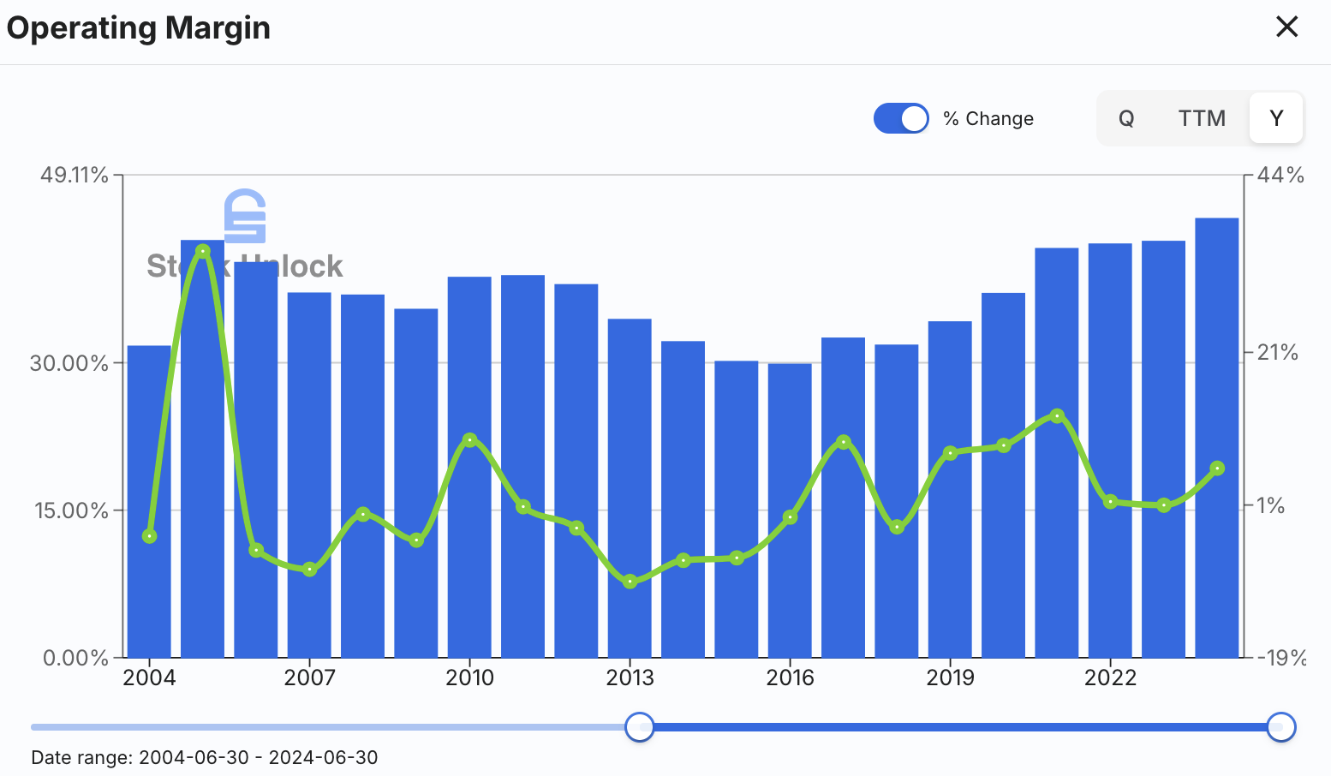Click the 2005 % change peak point
The width and height of the screenshot is (1331, 776).
(203, 252)
